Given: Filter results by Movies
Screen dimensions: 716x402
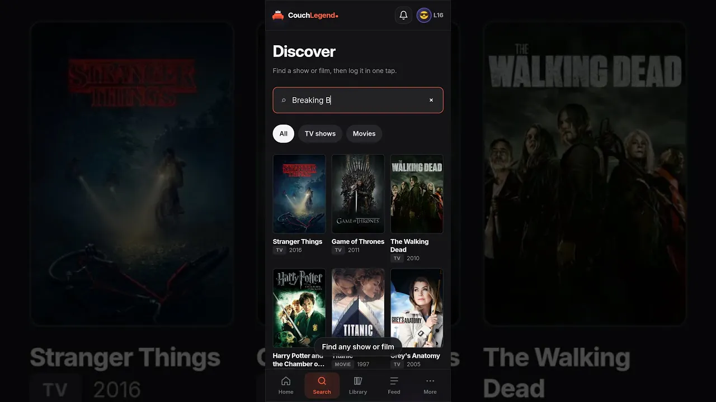Looking at the screenshot, I should [364, 133].
